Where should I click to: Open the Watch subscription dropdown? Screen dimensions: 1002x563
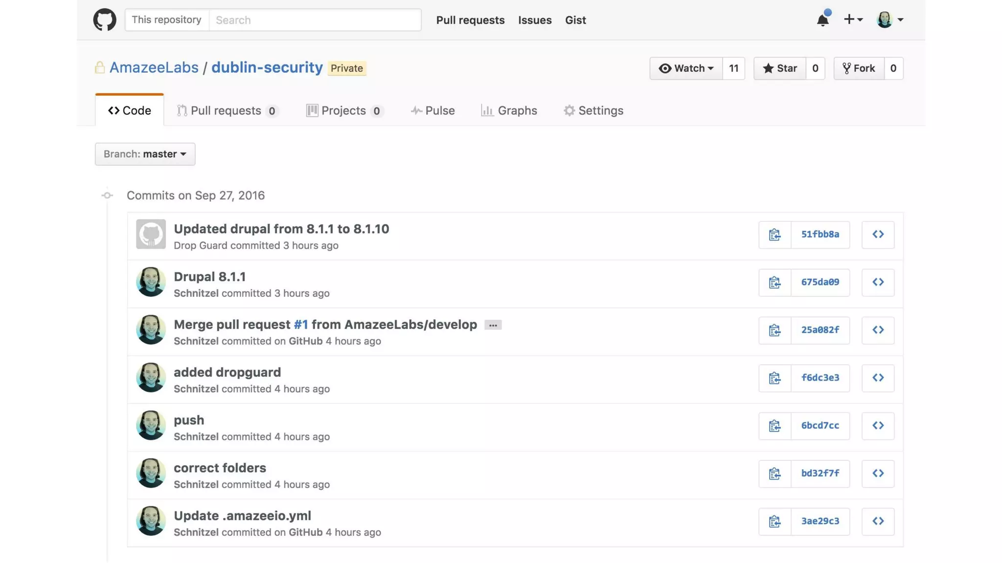point(686,68)
